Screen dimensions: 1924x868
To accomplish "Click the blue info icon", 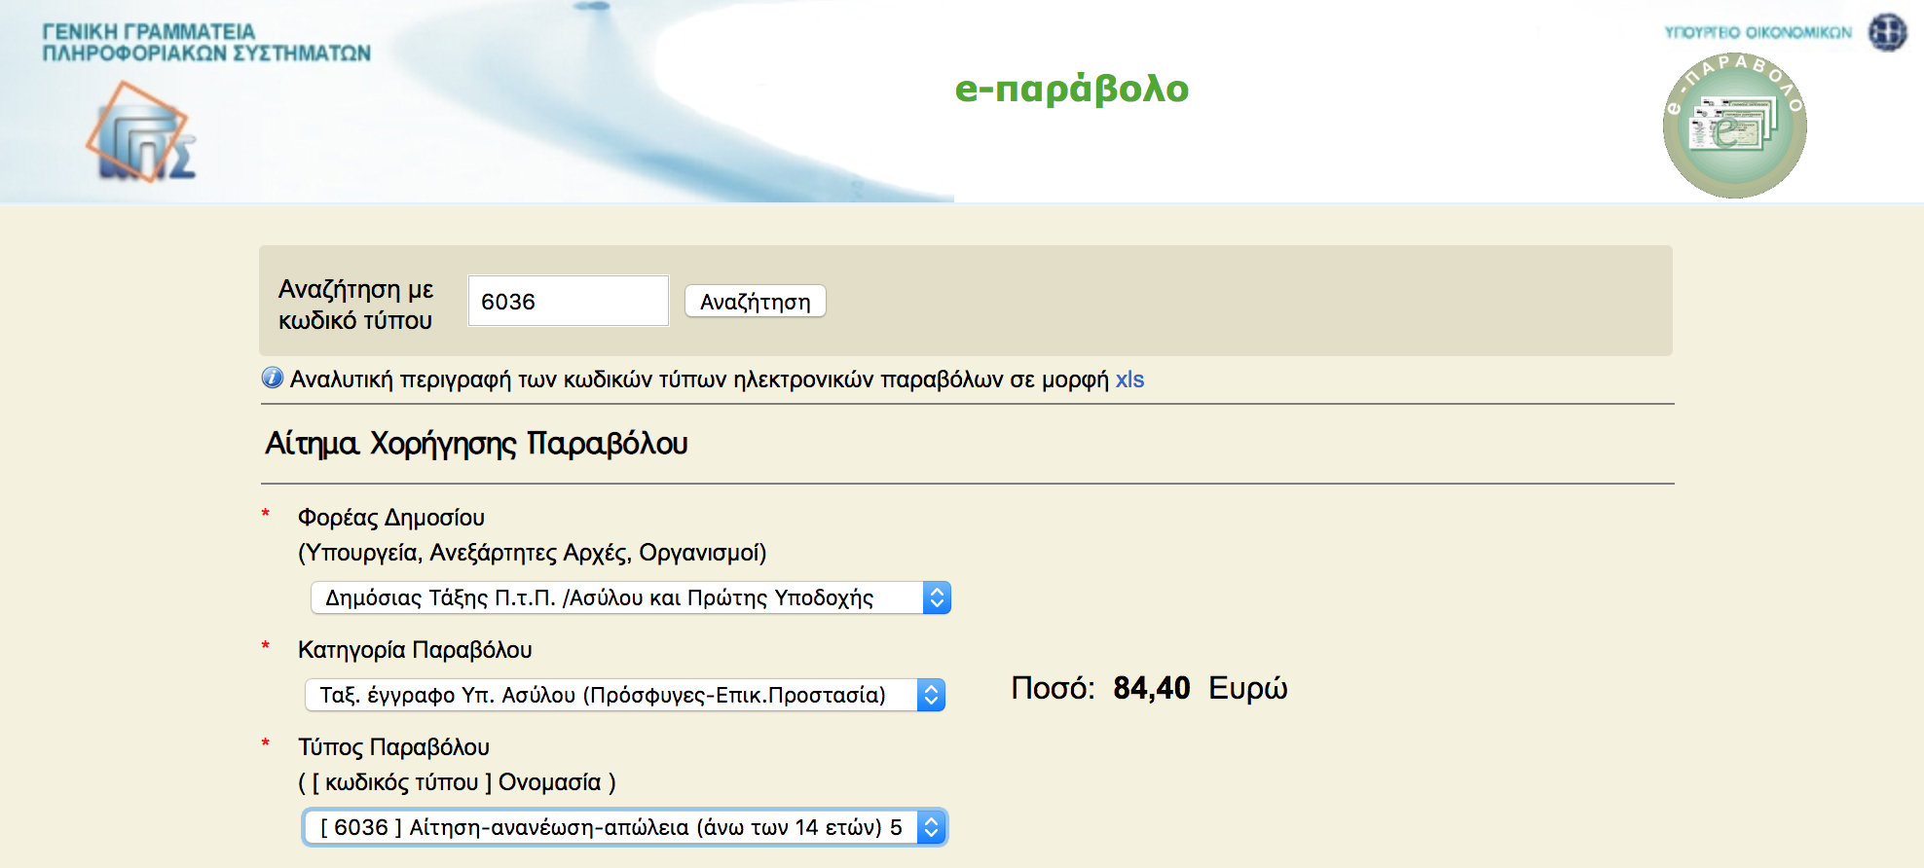I will [273, 379].
